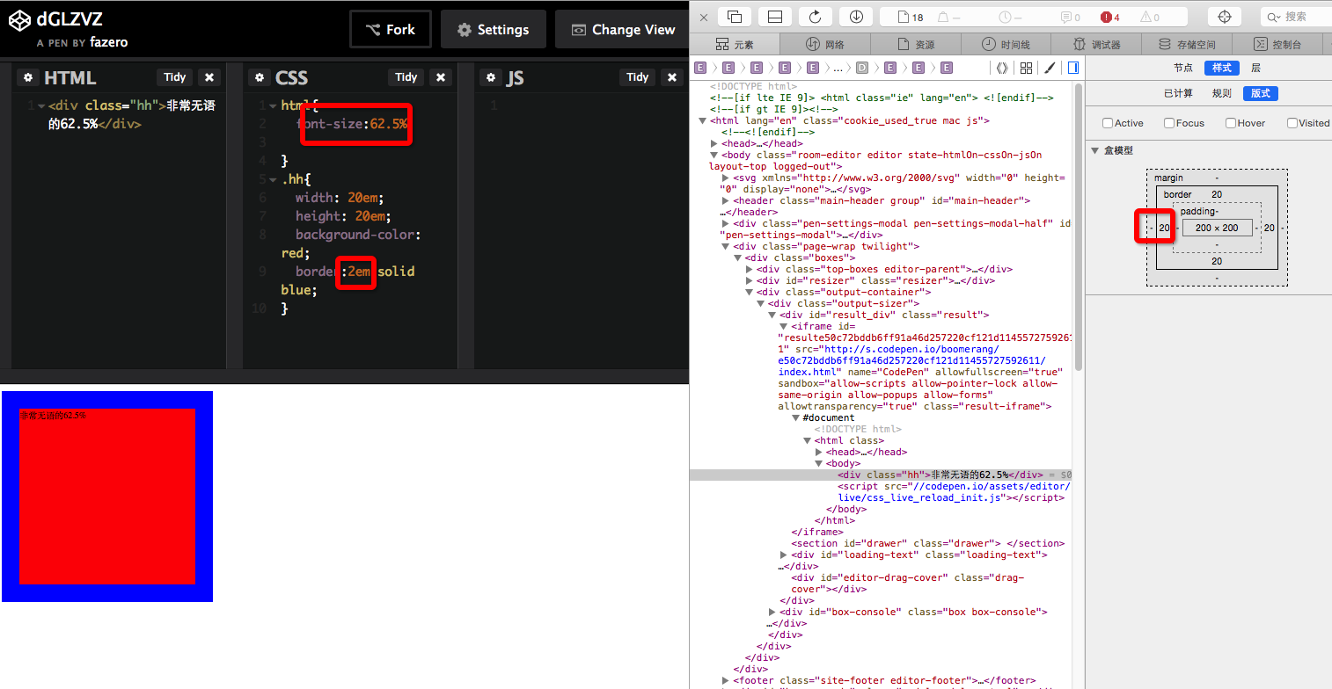This screenshot has width=1332, height=689.
Task: Select the 样式 (Styles) sidebar tab
Action: (1222, 68)
